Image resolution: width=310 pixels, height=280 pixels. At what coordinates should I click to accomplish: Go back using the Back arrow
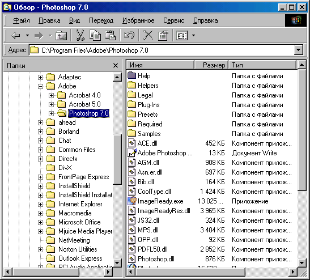(16, 36)
